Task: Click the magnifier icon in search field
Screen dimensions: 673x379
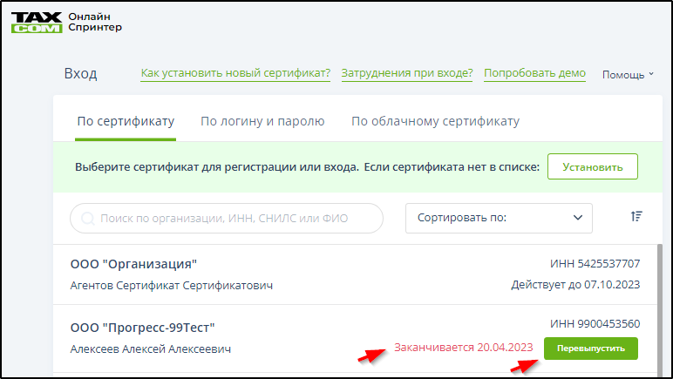Action: click(x=87, y=219)
